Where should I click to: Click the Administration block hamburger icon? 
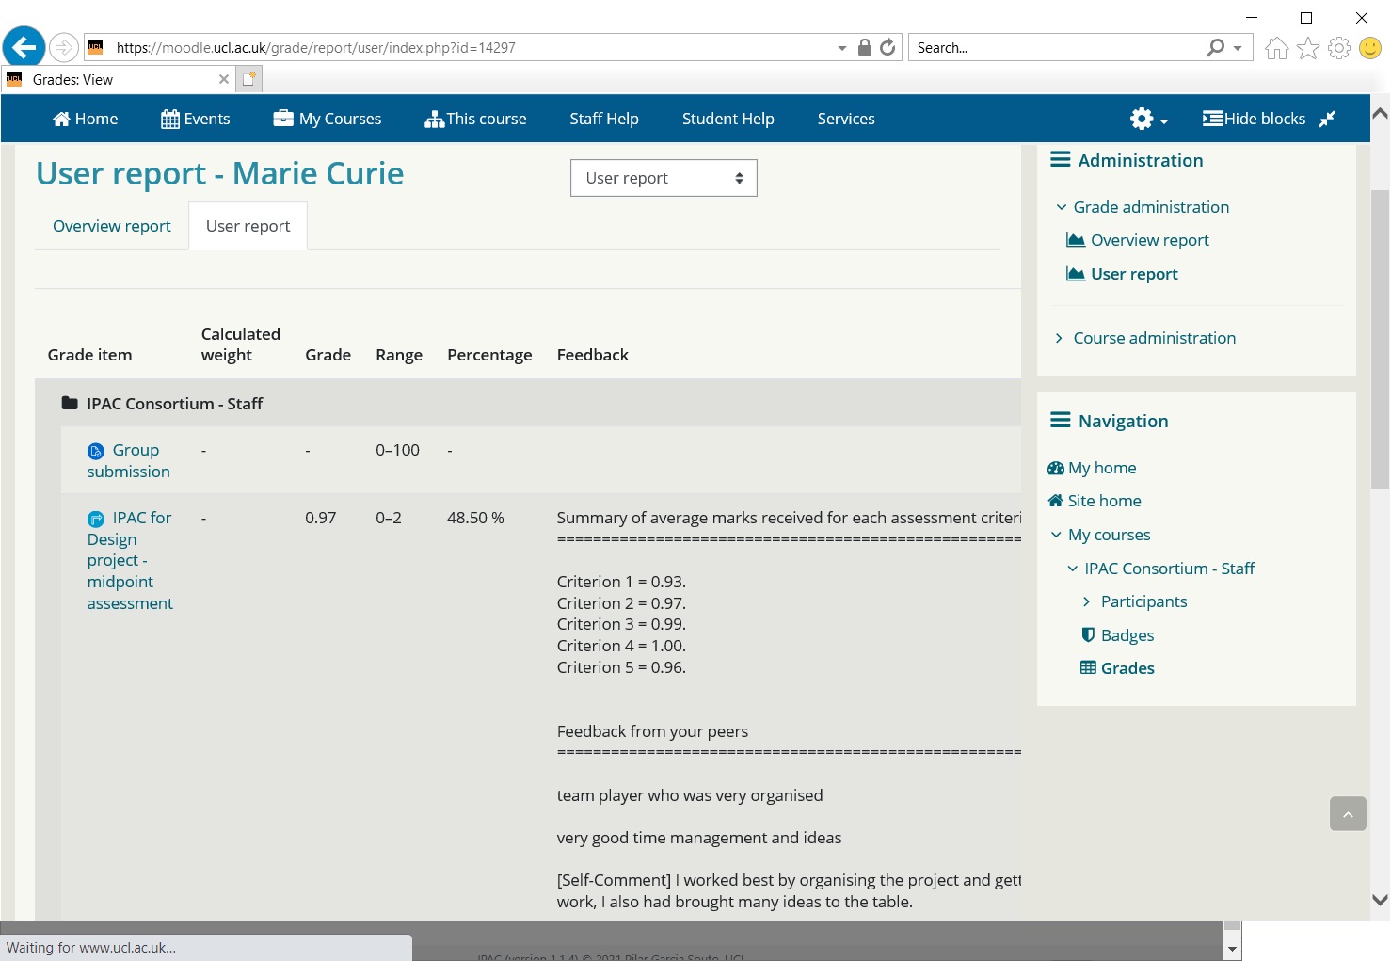(x=1061, y=160)
